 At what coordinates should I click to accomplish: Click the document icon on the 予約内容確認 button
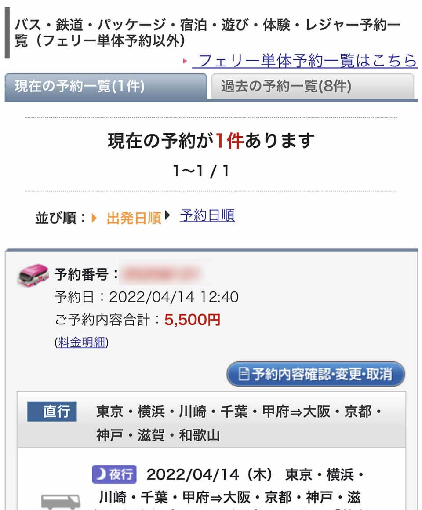coord(244,374)
